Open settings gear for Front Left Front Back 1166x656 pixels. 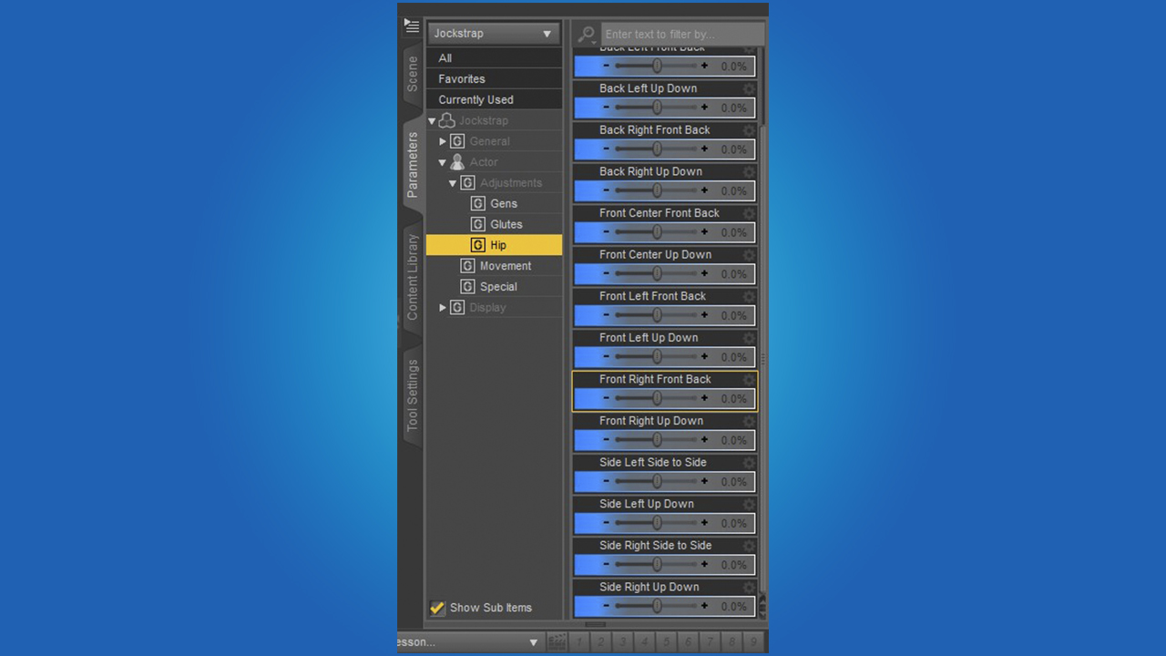pyautogui.click(x=749, y=296)
